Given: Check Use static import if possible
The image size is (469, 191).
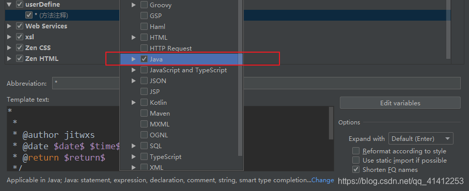Looking at the screenshot, I should 356,160.
